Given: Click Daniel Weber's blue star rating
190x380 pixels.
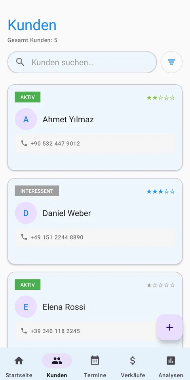Looking at the screenshot, I should coord(161,192).
